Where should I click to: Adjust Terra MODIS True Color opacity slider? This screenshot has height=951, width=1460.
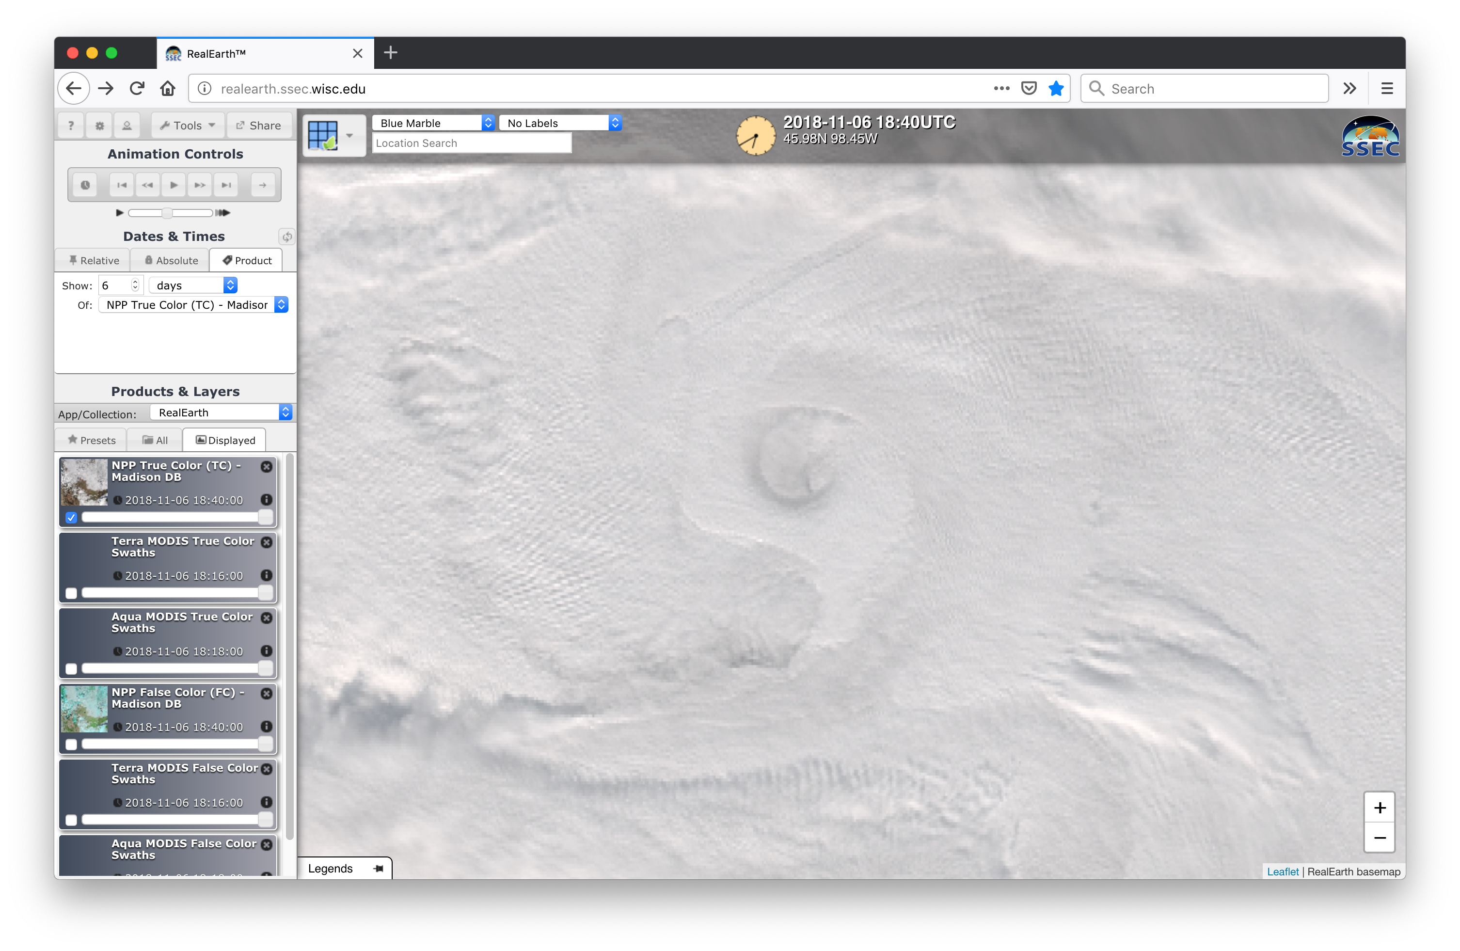[x=177, y=593]
